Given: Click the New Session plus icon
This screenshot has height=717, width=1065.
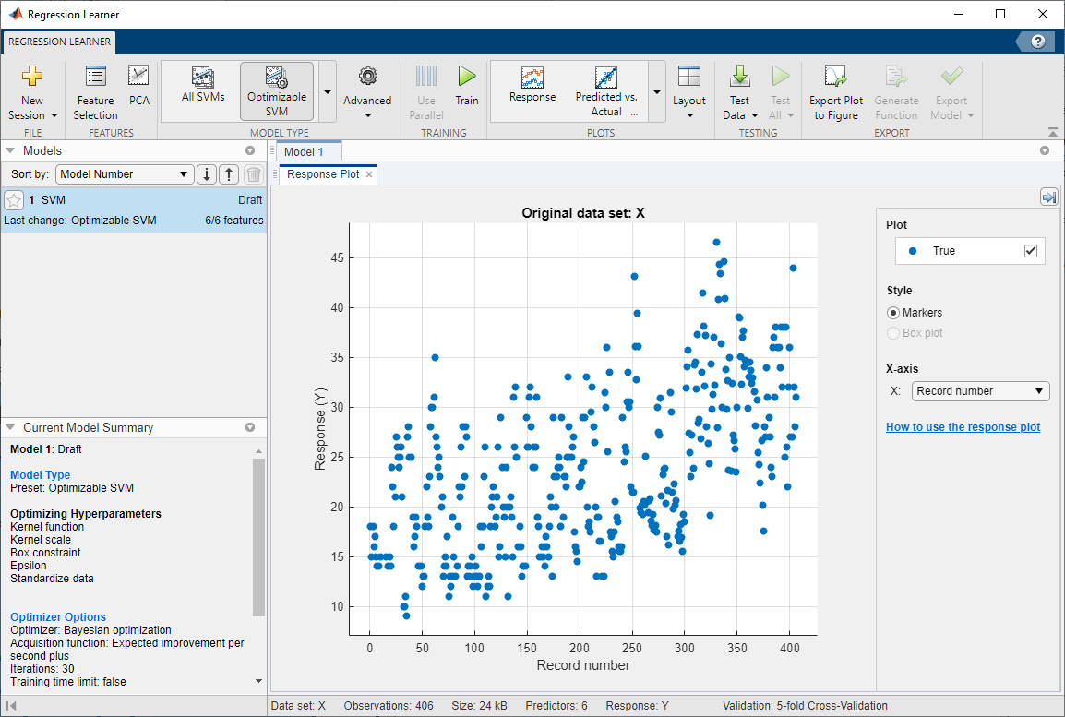Looking at the screenshot, I should click(x=32, y=77).
